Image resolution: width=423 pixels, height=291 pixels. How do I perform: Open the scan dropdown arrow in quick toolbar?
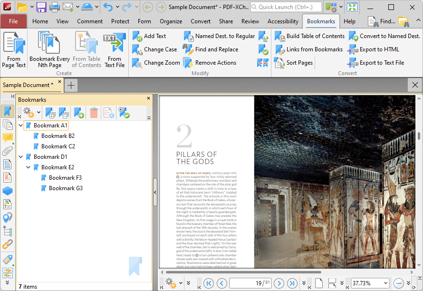click(x=96, y=7)
